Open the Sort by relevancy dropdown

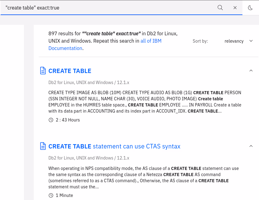(238, 41)
